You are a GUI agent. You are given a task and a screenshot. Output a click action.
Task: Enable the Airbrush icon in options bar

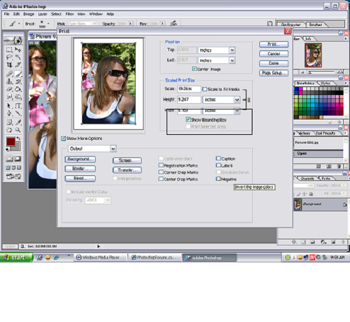pos(173,23)
